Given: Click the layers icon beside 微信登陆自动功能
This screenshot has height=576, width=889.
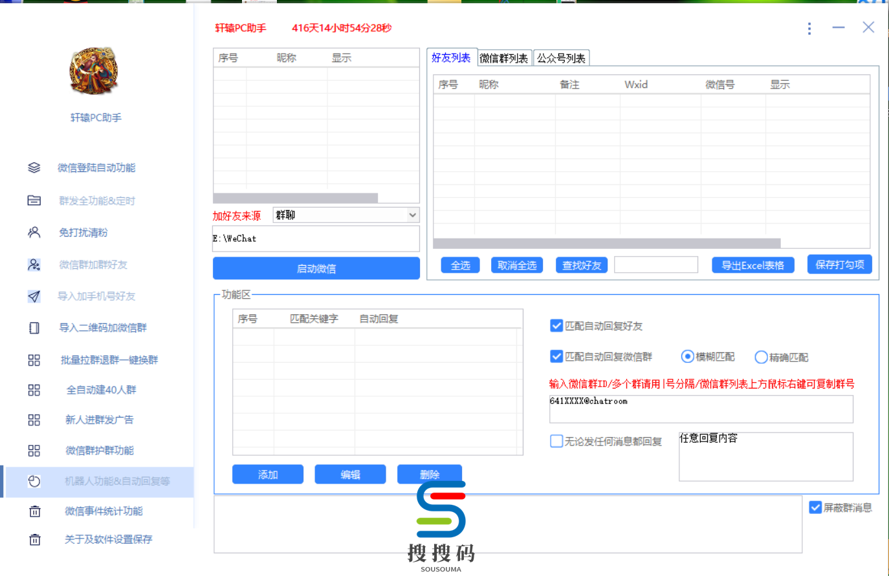Looking at the screenshot, I should 34,168.
